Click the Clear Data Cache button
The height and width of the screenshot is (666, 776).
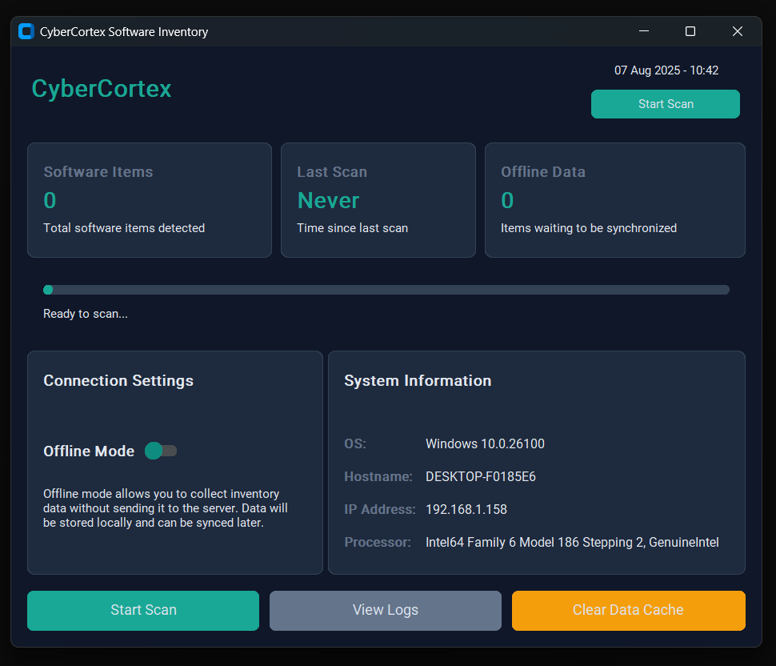629,610
